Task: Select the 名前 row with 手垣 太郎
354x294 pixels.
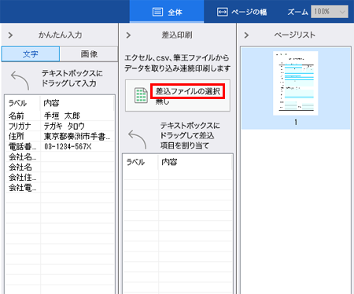Action: [x=60, y=116]
